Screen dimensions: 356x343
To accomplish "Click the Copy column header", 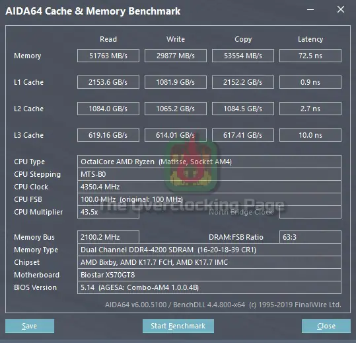I will (x=243, y=39).
